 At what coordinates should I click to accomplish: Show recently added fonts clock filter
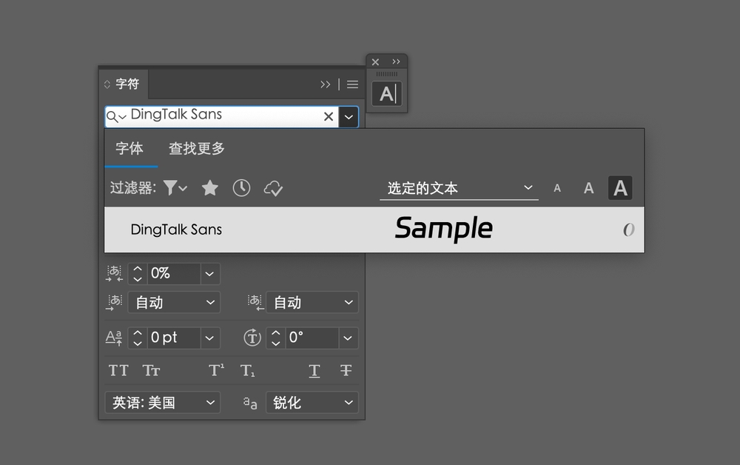pyautogui.click(x=241, y=188)
